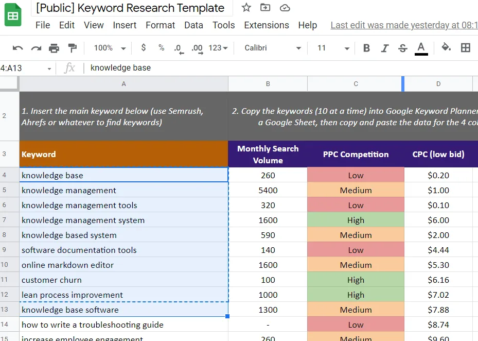This screenshot has width=478, height=341.
Task: Format selection as percent
Action: [161, 47]
